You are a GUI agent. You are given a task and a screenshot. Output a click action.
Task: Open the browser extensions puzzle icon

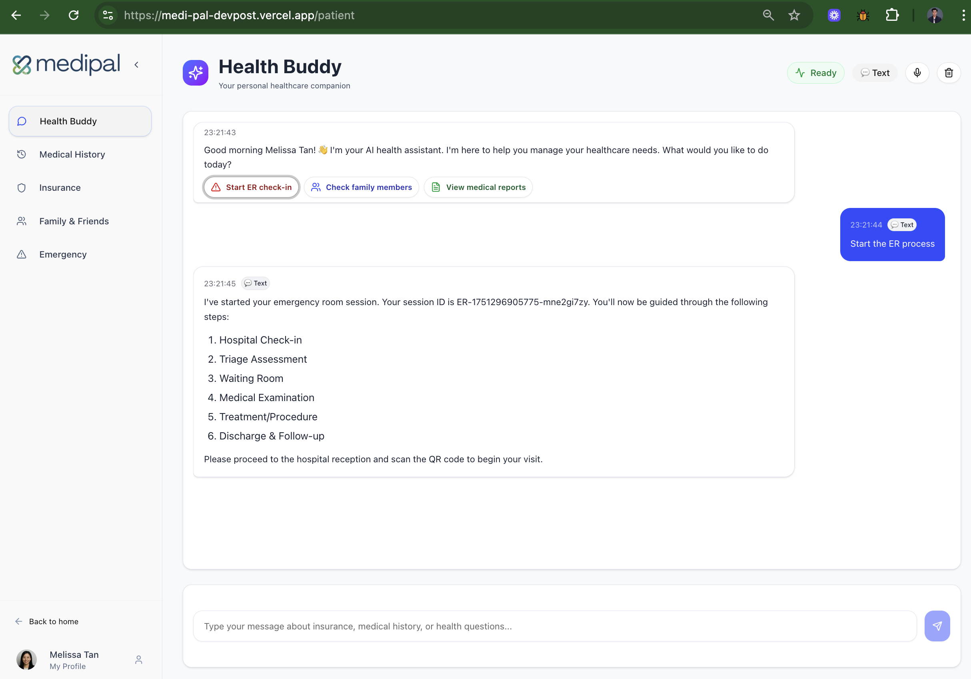[891, 15]
